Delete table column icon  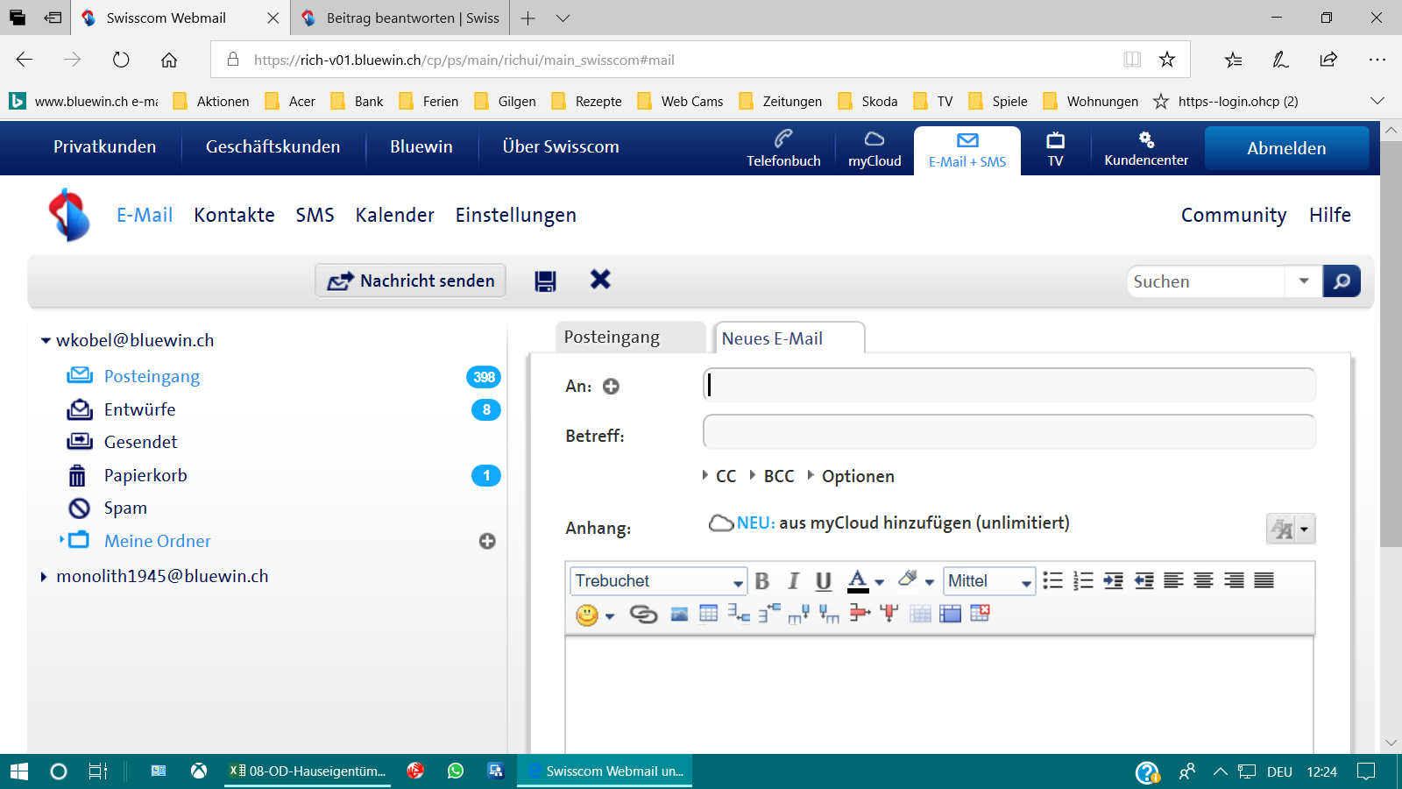pyautogui.click(x=889, y=614)
